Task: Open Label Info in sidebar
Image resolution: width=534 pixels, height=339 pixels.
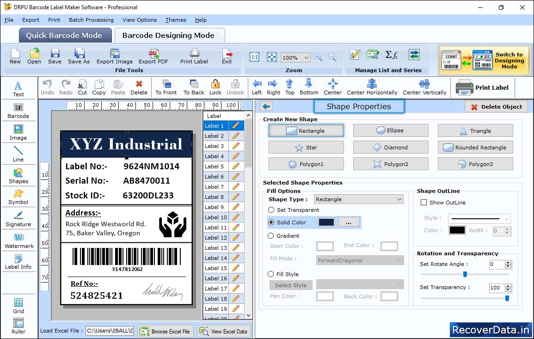Action: [x=18, y=262]
